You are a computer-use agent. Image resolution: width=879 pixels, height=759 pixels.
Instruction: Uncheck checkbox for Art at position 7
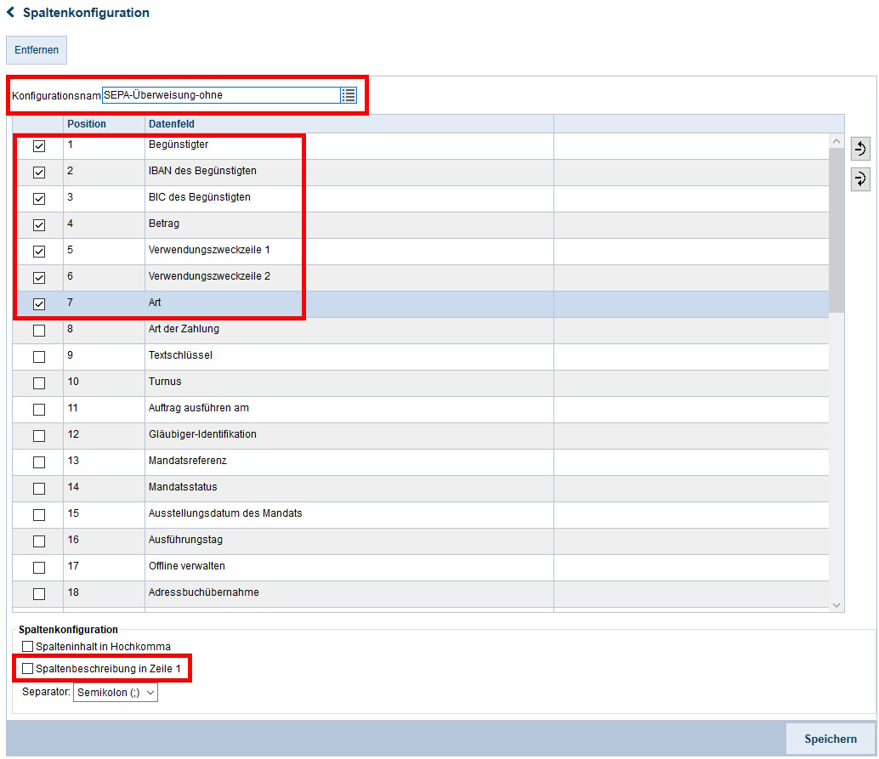click(x=39, y=304)
